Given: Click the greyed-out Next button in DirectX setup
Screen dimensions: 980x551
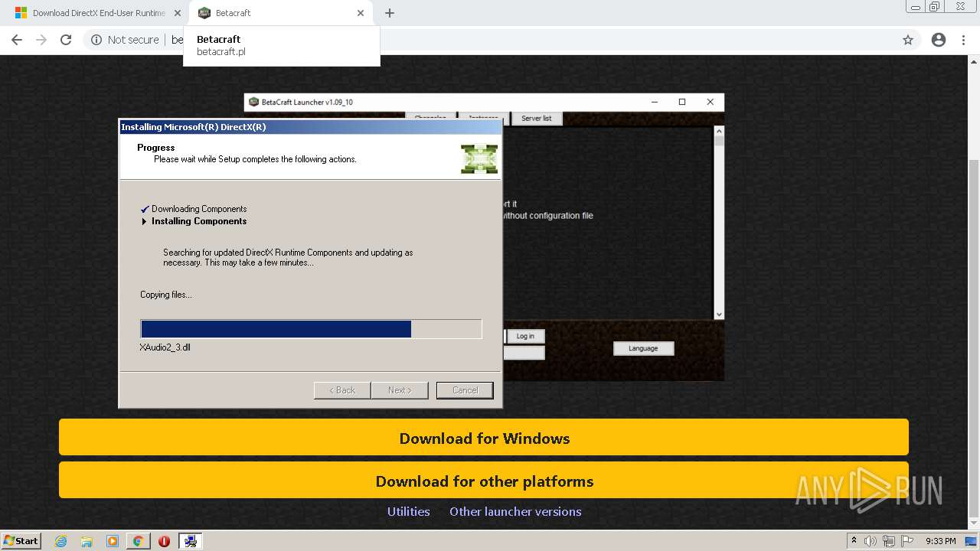Looking at the screenshot, I should [399, 390].
